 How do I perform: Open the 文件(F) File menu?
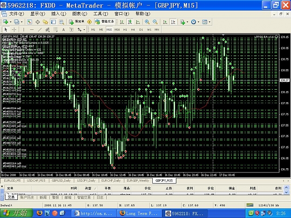coord(17,13)
